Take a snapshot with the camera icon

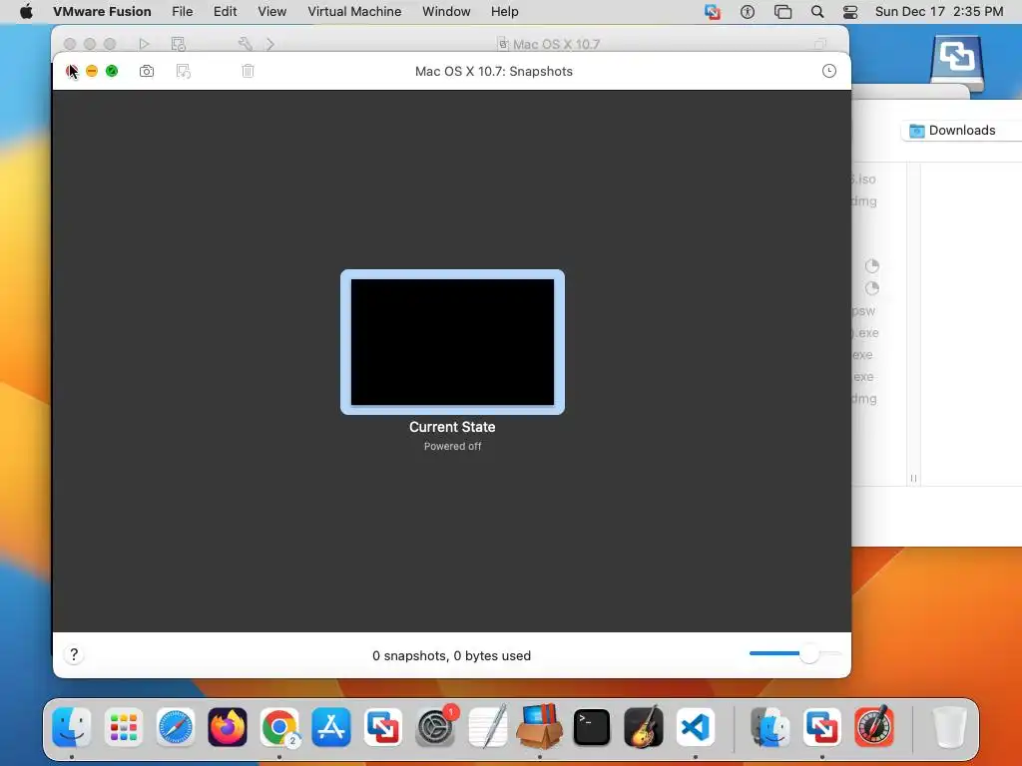coord(147,71)
